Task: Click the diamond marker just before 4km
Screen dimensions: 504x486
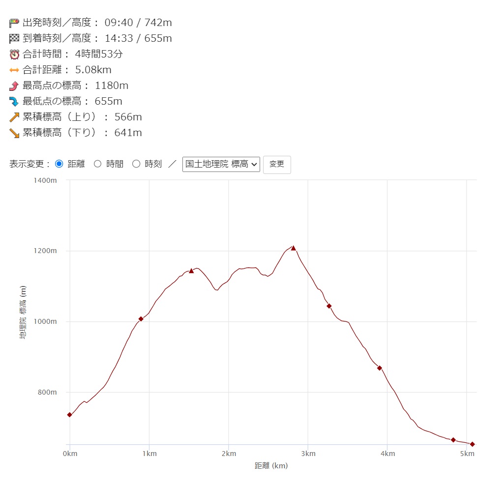Action: pyautogui.click(x=380, y=368)
